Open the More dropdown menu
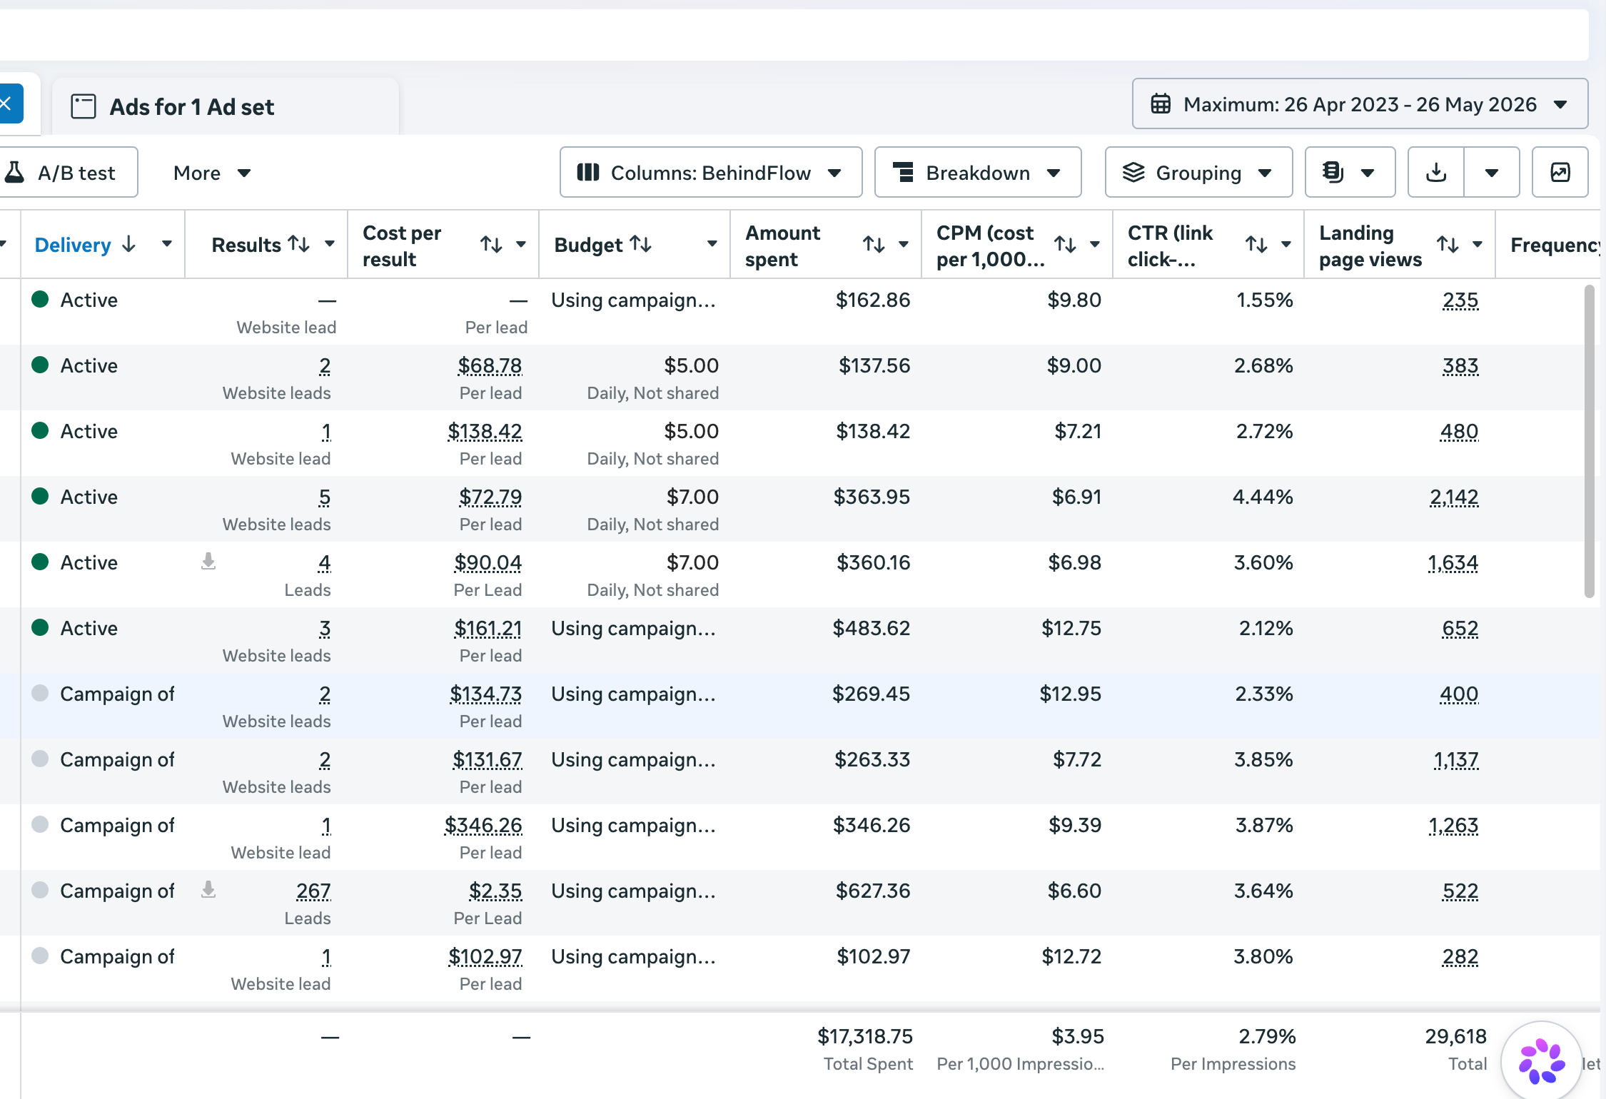 click(212, 173)
